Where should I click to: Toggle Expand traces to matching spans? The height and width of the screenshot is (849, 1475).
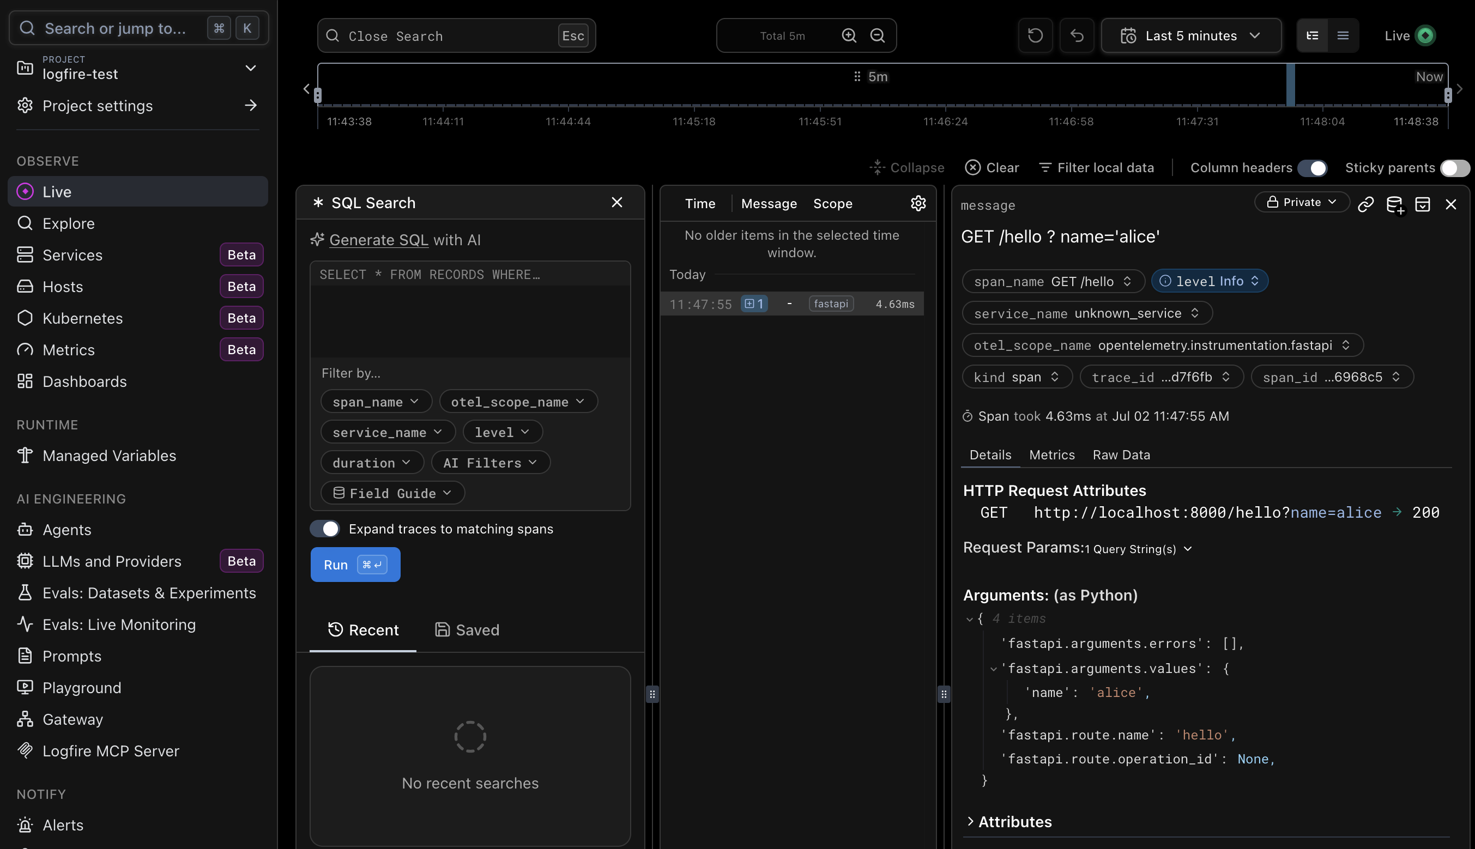coord(324,529)
